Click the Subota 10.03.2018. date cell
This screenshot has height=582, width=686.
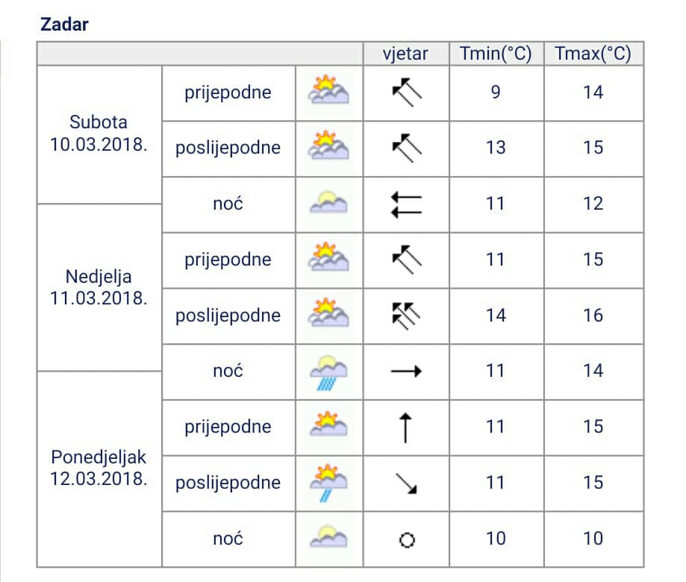tap(99, 133)
